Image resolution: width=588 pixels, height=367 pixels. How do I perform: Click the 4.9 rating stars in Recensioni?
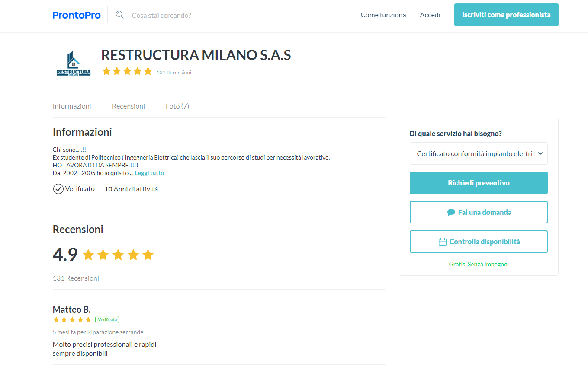[118, 255]
